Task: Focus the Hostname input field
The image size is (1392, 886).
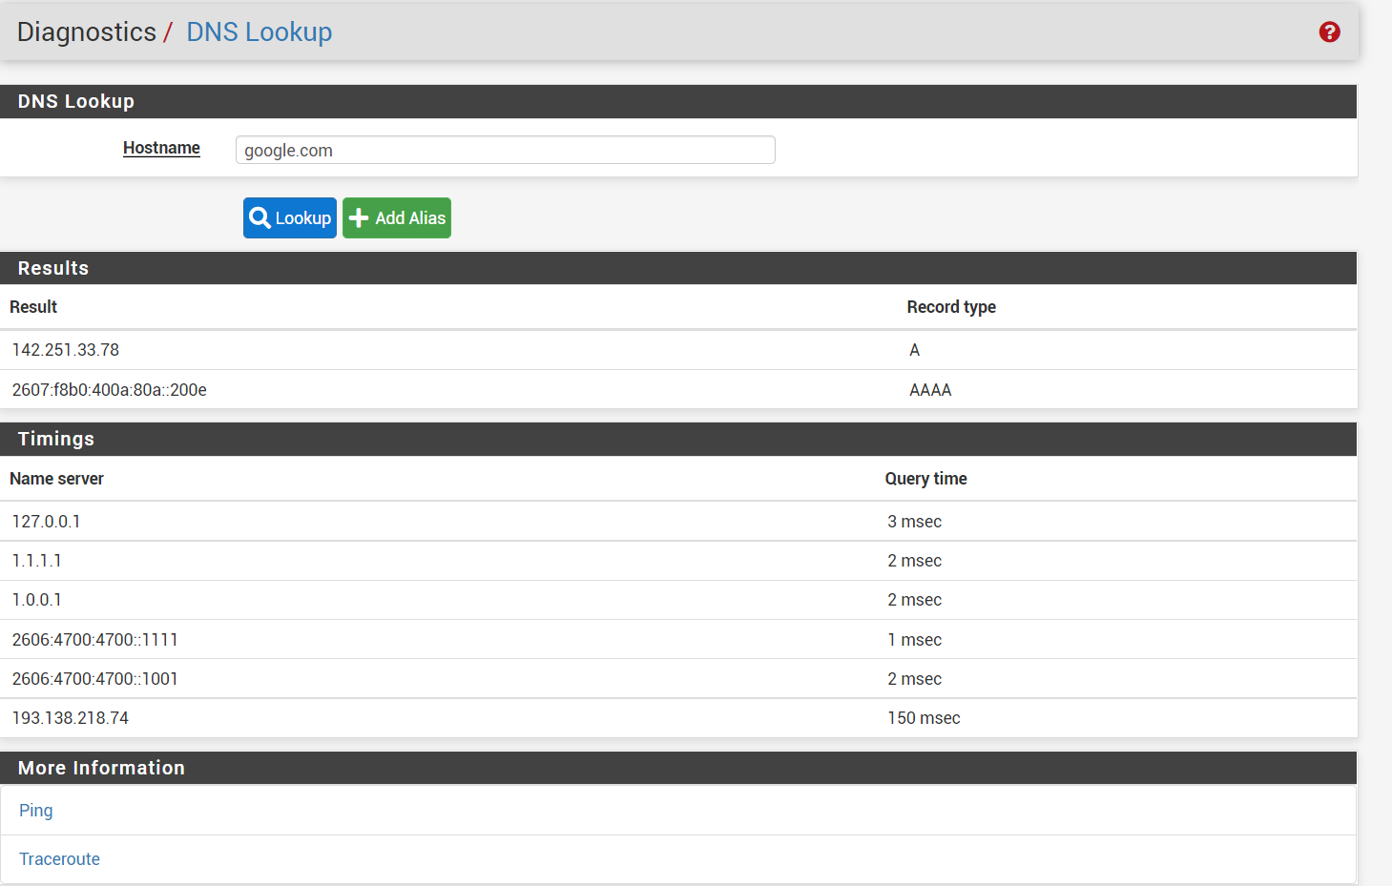Action: coord(505,150)
